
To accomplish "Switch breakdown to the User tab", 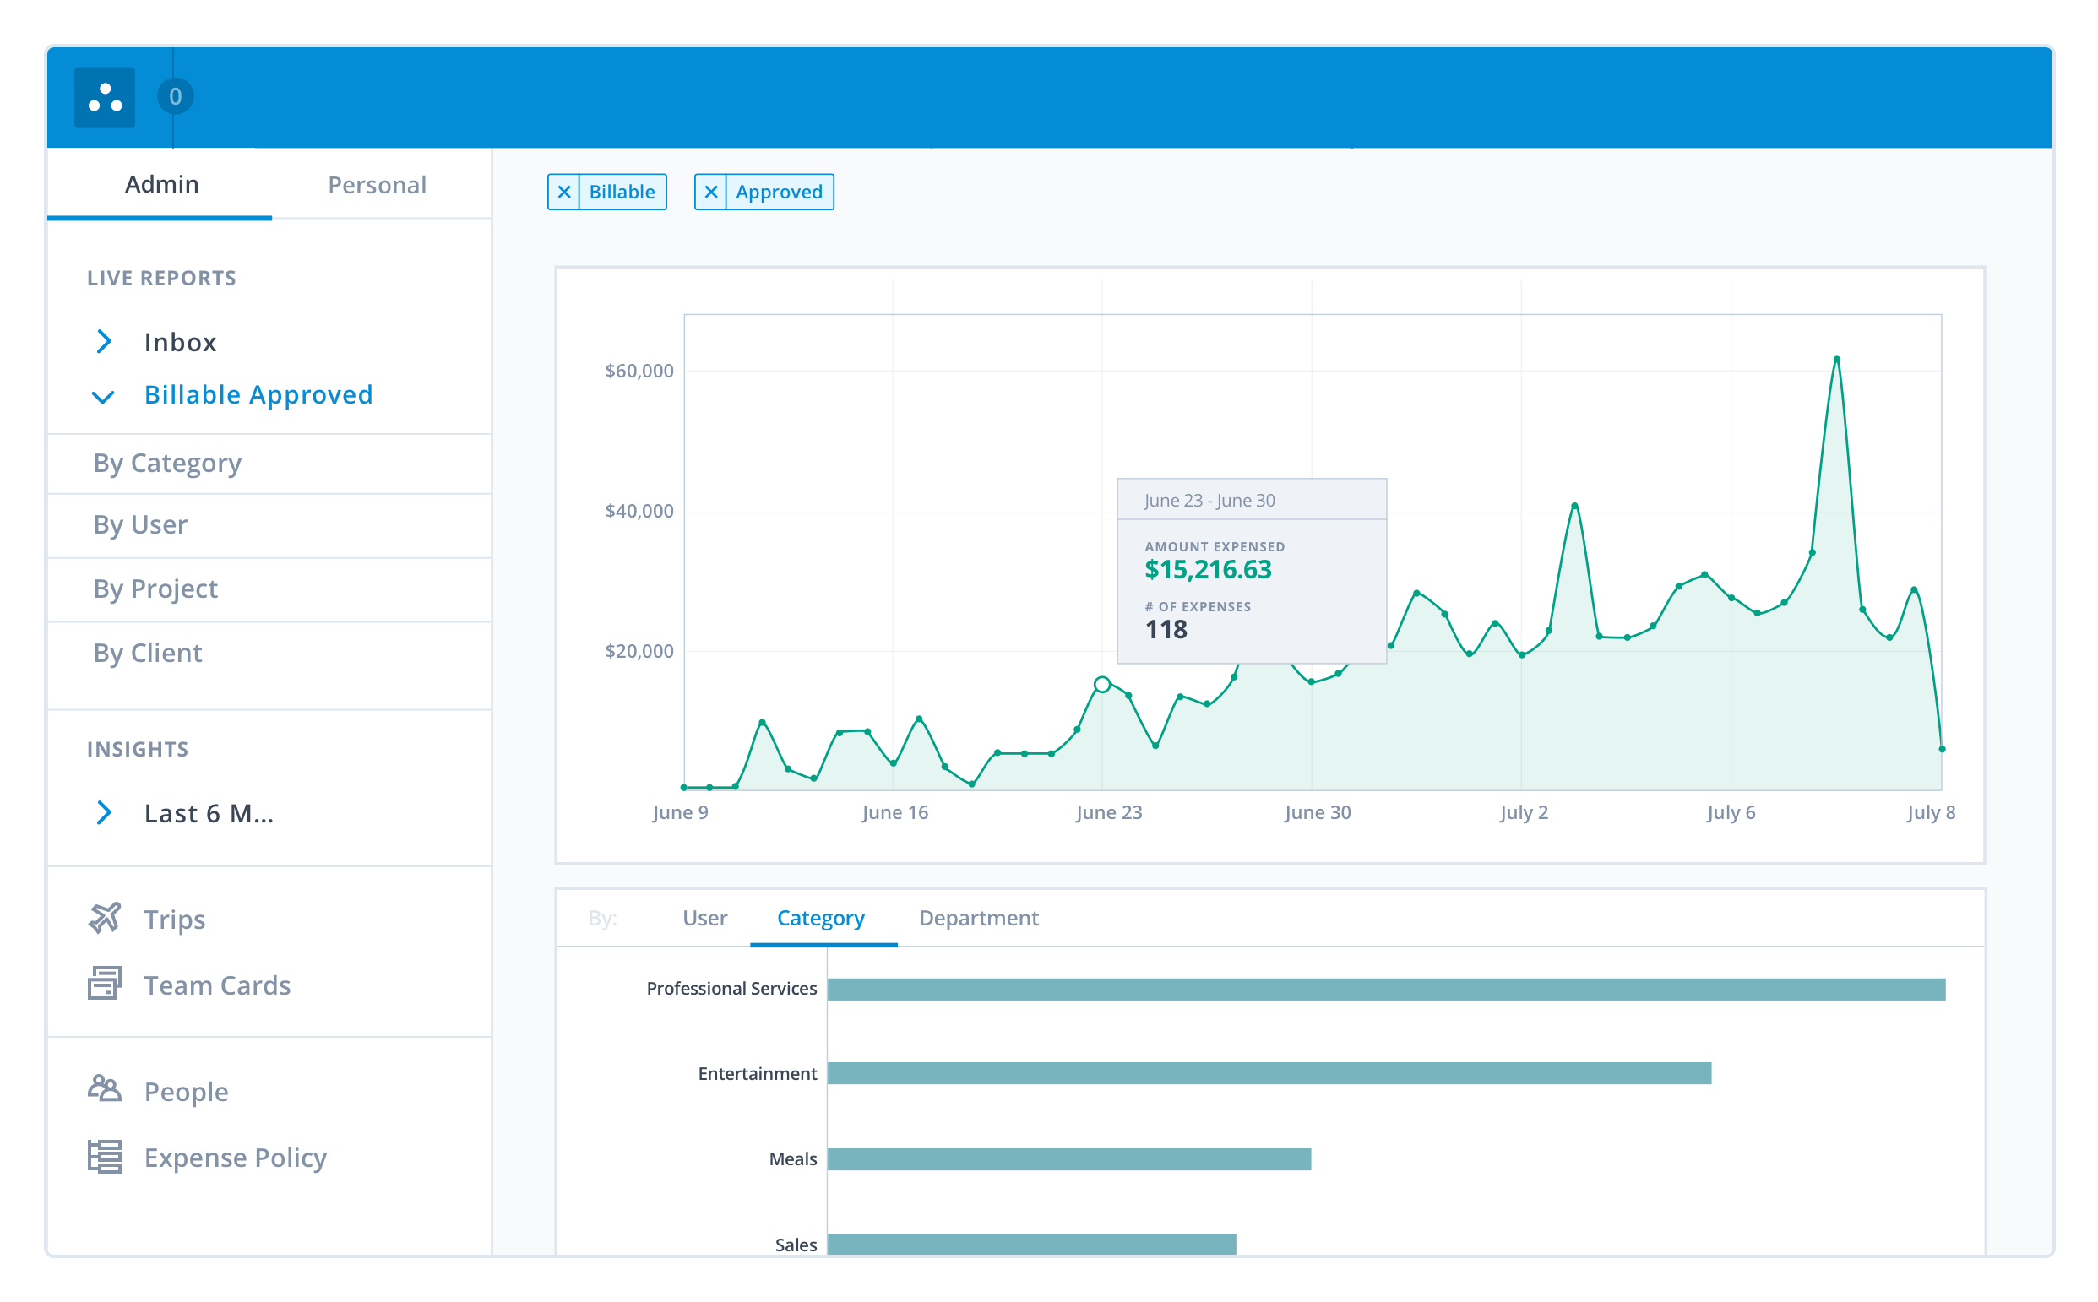I will coord(704,918).
